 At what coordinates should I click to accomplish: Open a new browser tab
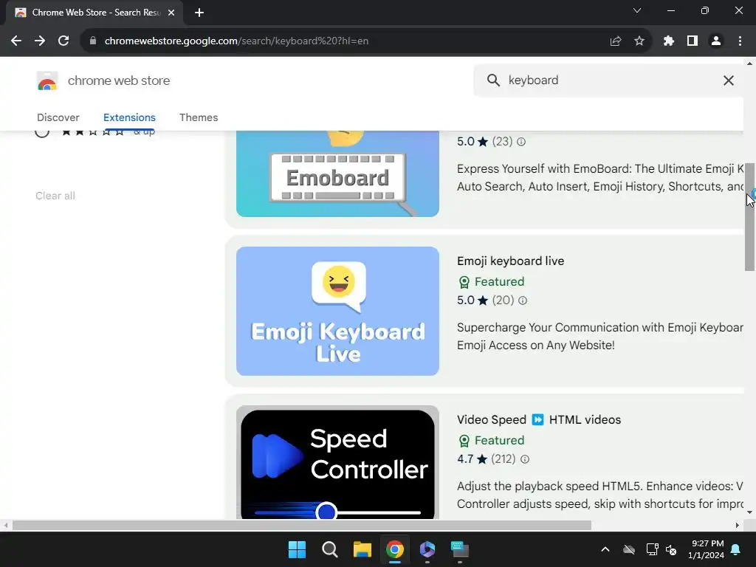[x=199, y=13]
